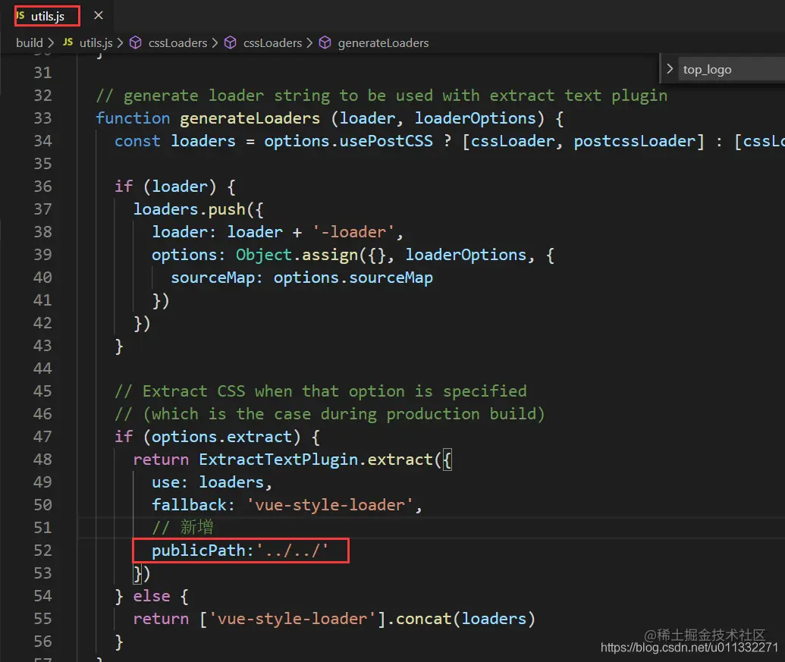Image resolution: width=785 pixels, height=662 pixels.
Task: Click JS icon on utils.js tab
Action: coord(20,15)
